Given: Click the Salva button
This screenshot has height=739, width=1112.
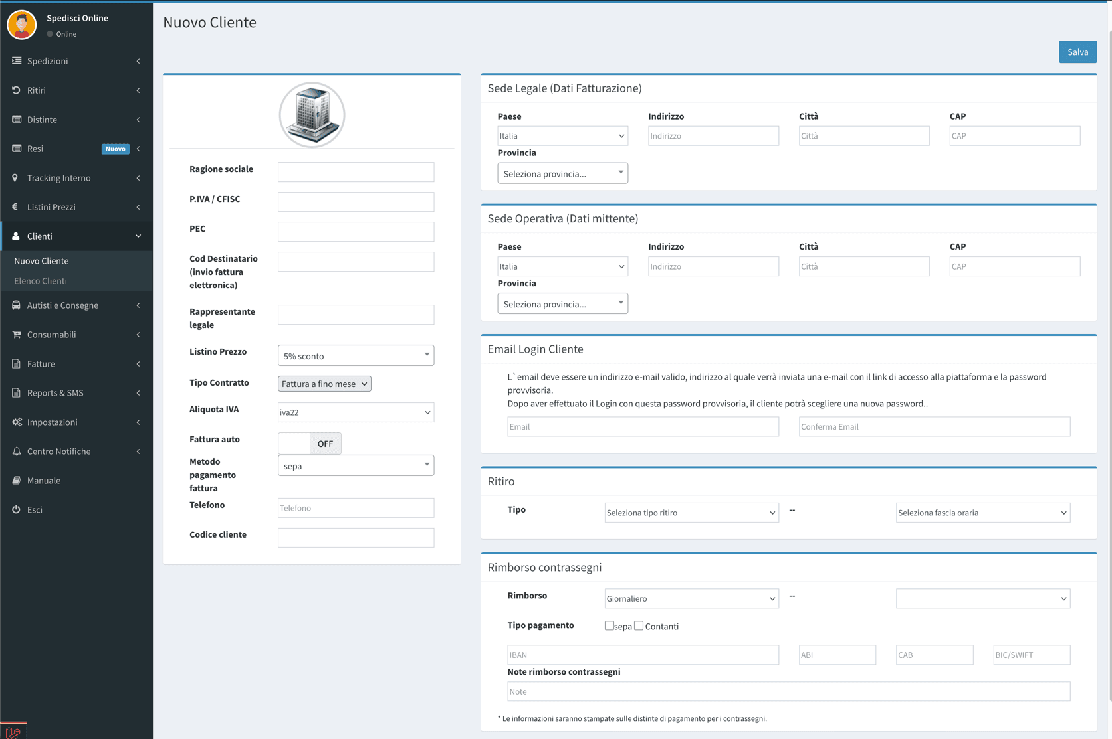Looking at the screenshot, I should (x=1077, y=51).
